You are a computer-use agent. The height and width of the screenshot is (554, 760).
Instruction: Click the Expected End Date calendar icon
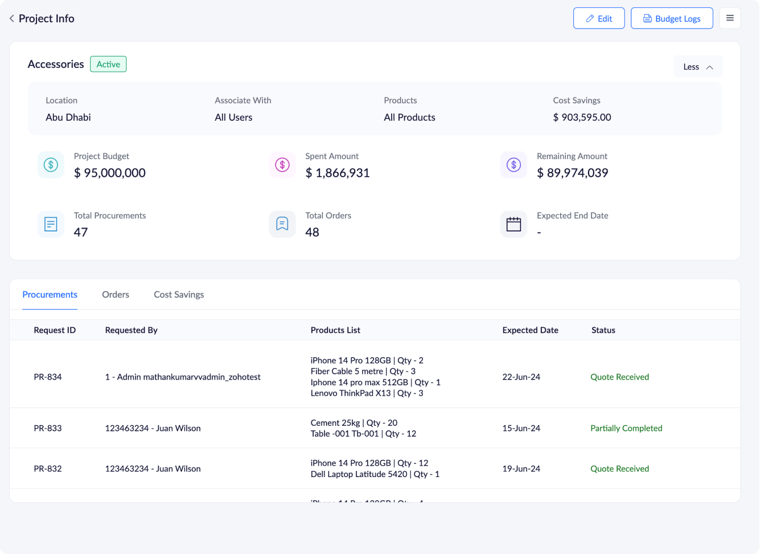513,224
